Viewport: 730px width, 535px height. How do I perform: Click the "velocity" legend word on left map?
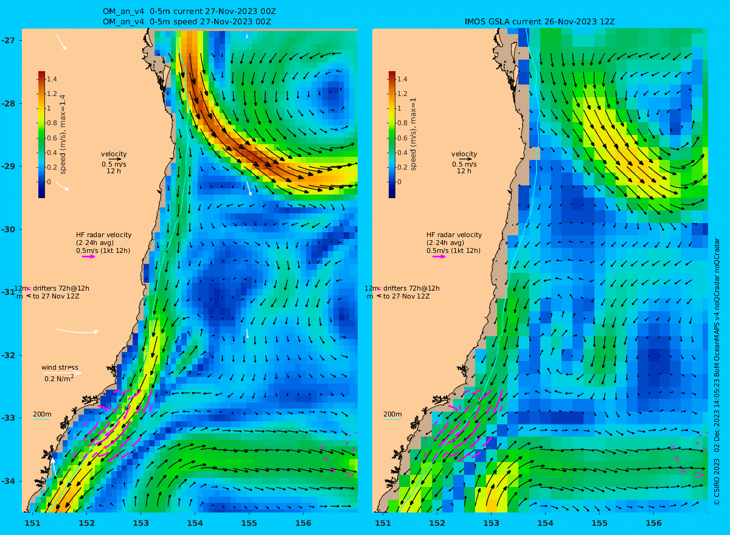[x=114, y=154]
